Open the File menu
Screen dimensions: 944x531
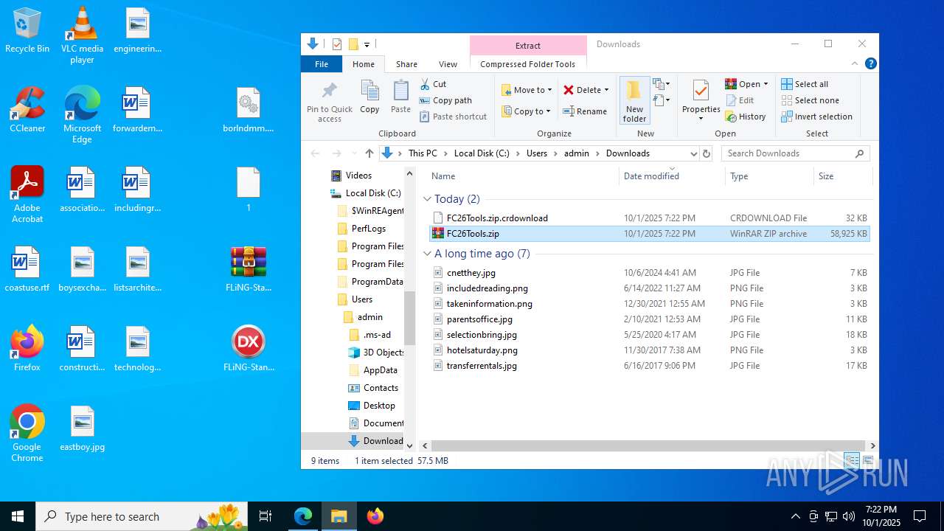coord(322,64)
